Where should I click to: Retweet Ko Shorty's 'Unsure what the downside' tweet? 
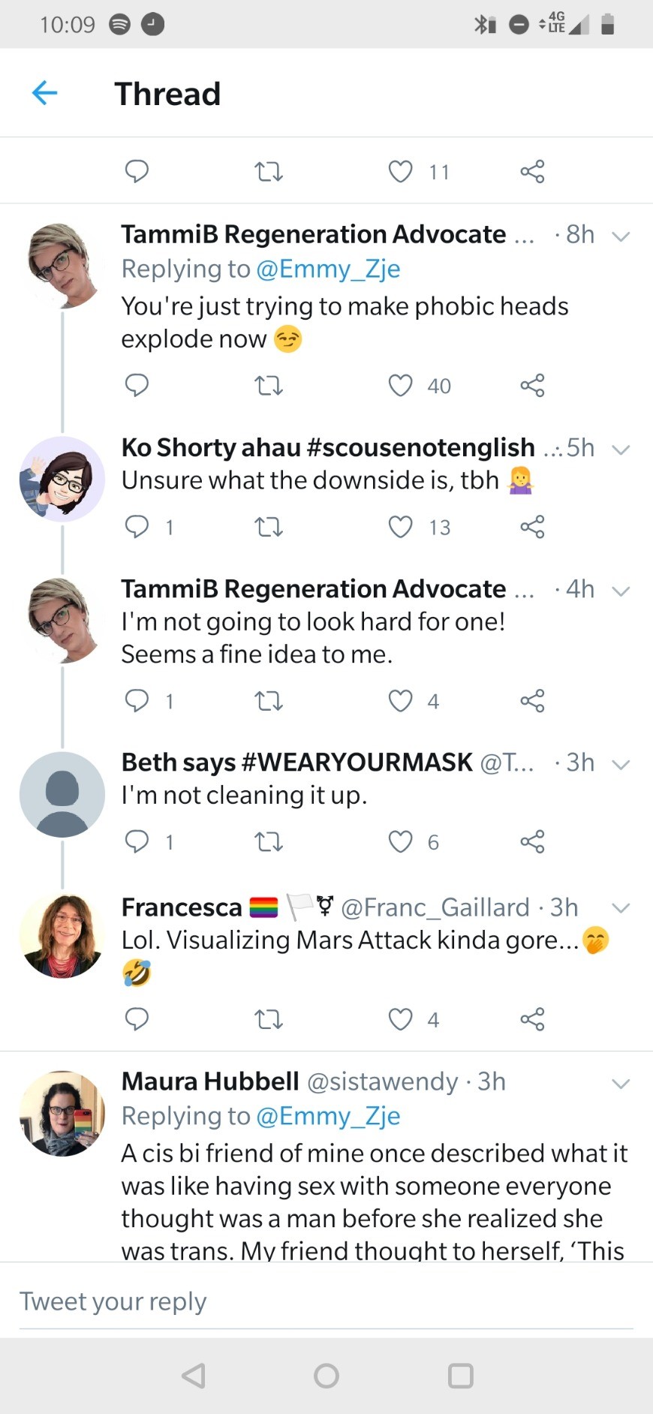pos(268,527)
